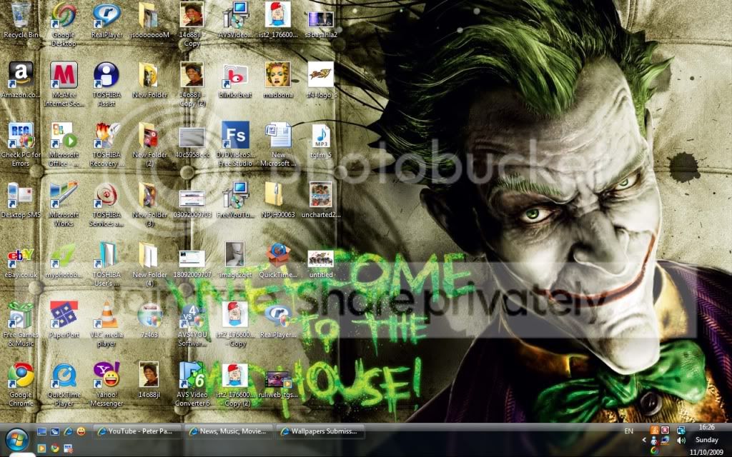Open TOSHIBA Assist shortcut
The image size is (732, 457).
click(x=107, y=84)
